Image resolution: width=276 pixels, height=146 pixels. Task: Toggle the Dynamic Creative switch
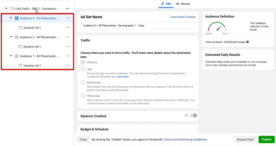(193, 116)
